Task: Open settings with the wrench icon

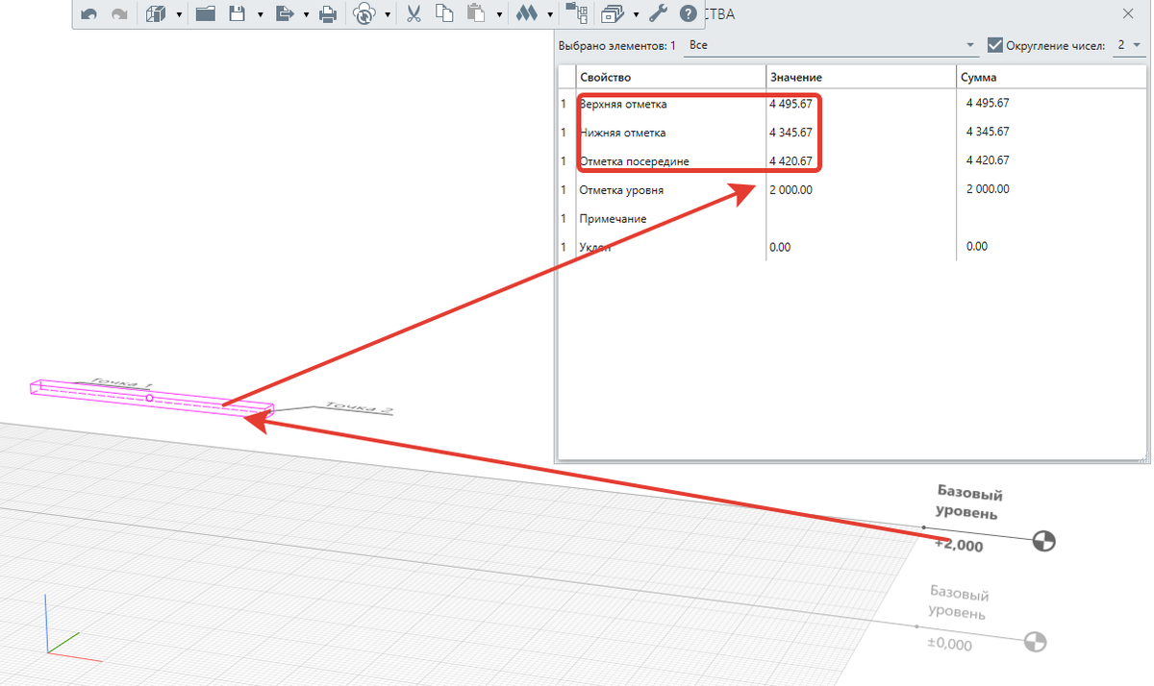Action: click(x=659, y=14)
